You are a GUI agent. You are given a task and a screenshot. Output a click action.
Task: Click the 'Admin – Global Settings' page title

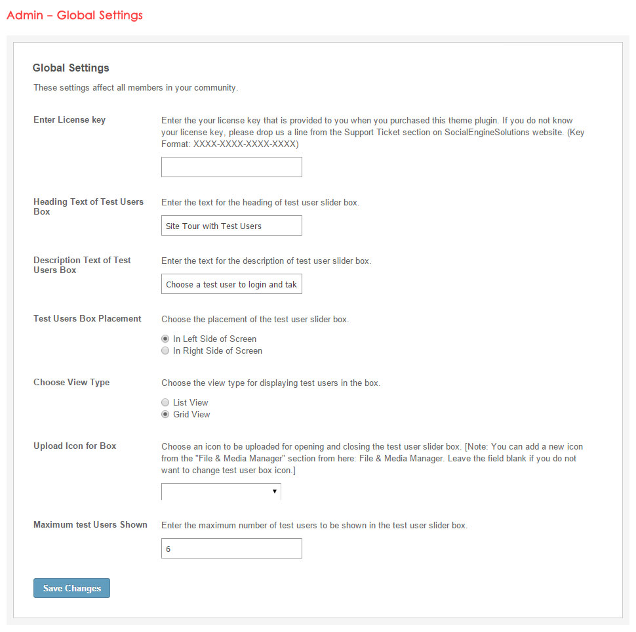click(x=75, y=15)
